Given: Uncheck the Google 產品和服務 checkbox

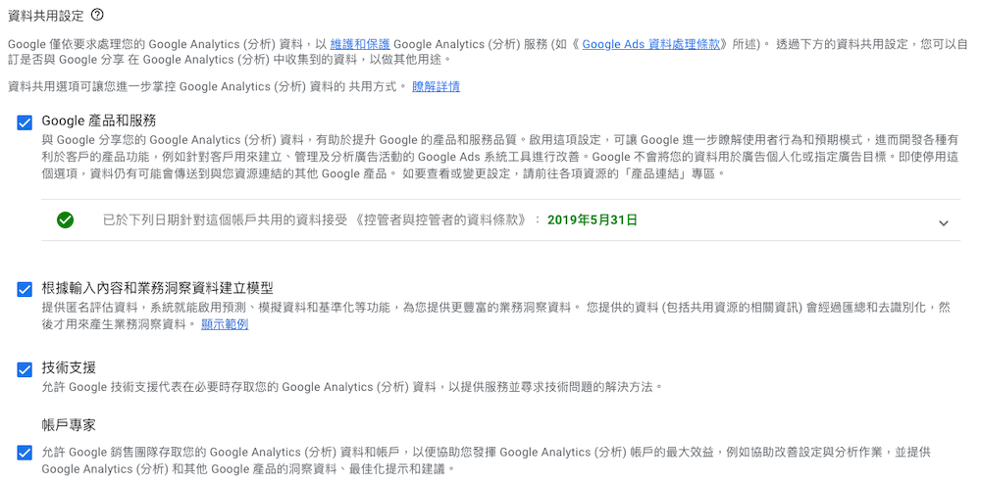Looking at the screenshot, I should point(25,122).
